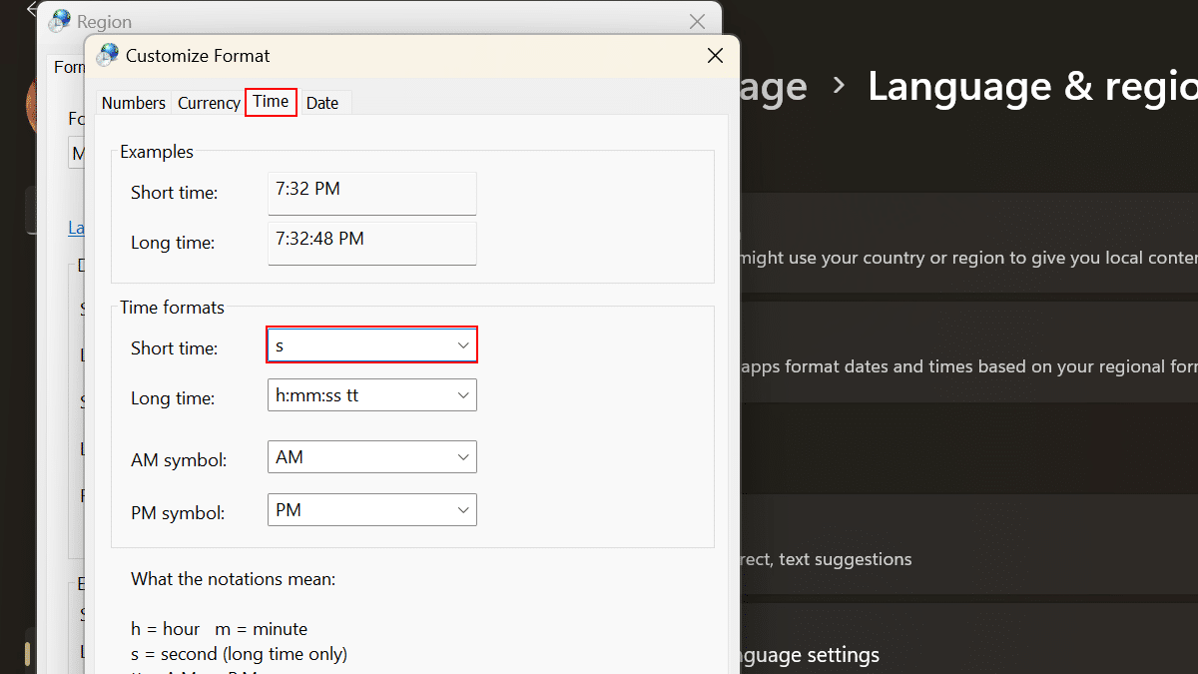Go to the Date tab

click(322, 103)
